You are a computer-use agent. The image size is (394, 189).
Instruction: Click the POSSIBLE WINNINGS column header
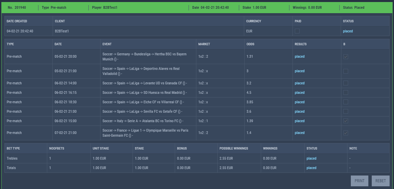click(x=234, y=148)
